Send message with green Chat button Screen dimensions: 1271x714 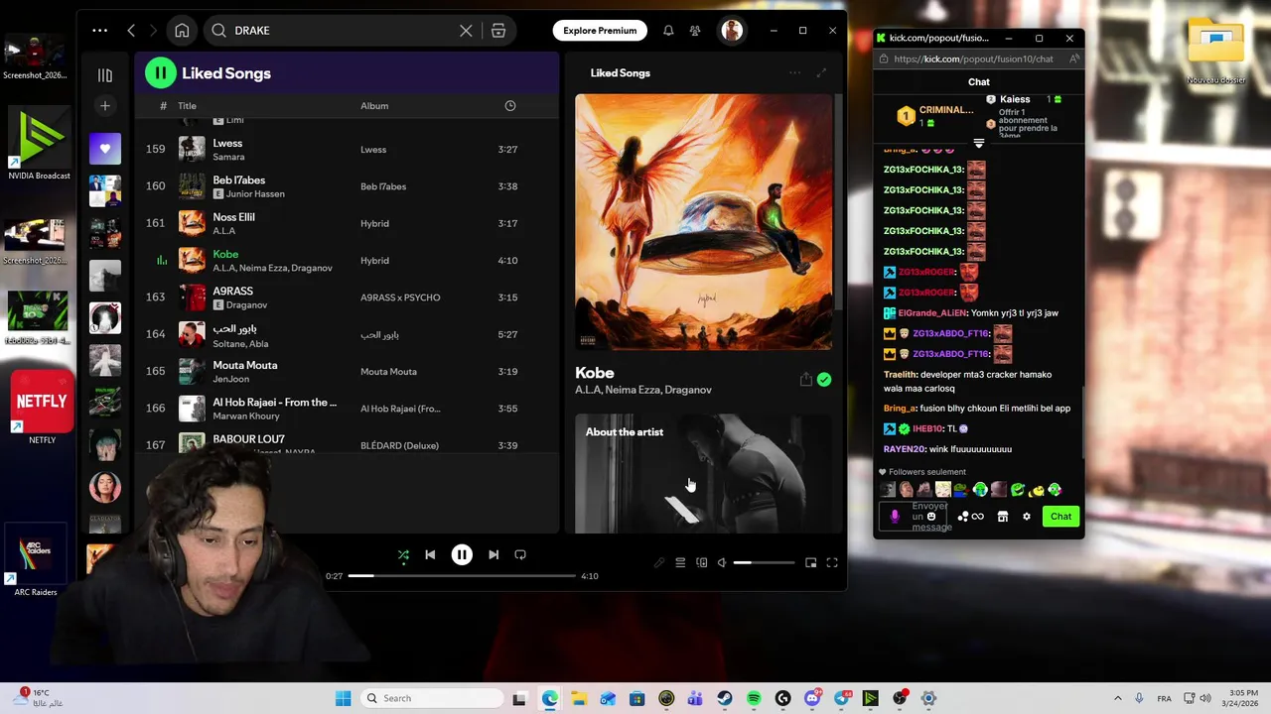point(1060,516)
